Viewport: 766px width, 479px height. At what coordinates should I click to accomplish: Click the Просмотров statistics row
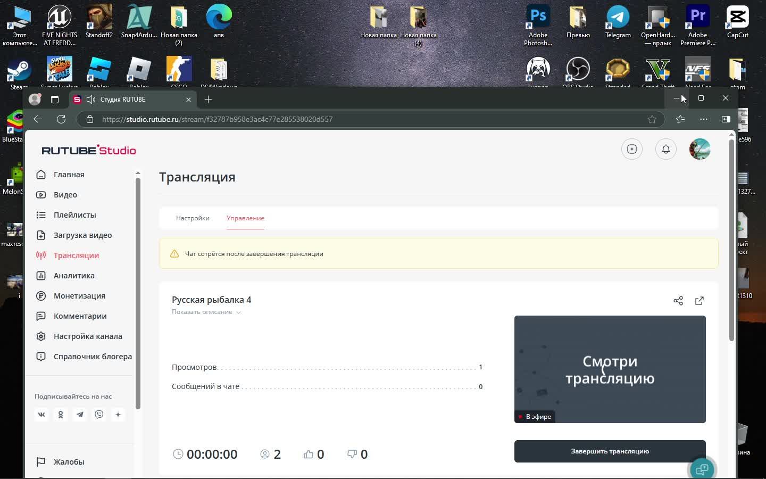327,367
